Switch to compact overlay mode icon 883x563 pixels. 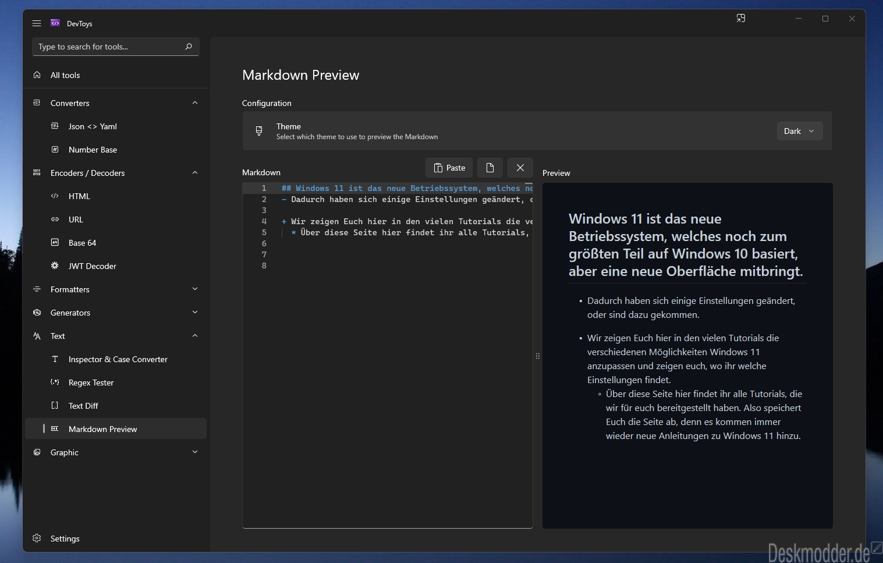coord(741,19)
